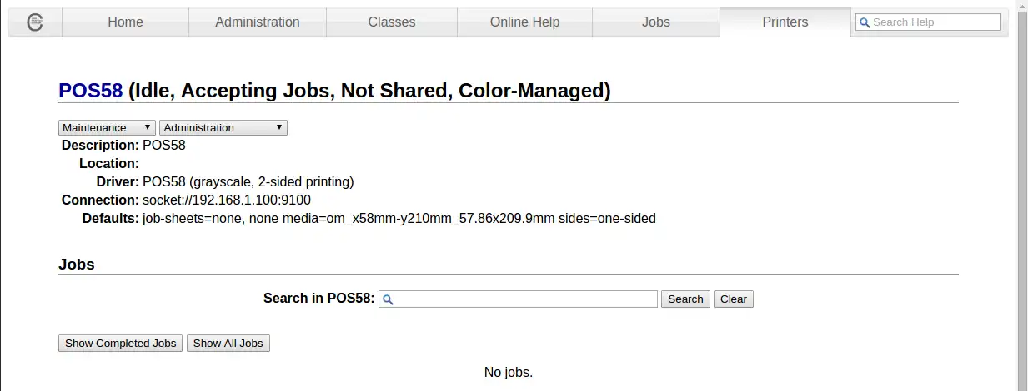Click magnifier icon in Search Help box
The width and height of the screenshot is (1028, 391).
[865, 22]
